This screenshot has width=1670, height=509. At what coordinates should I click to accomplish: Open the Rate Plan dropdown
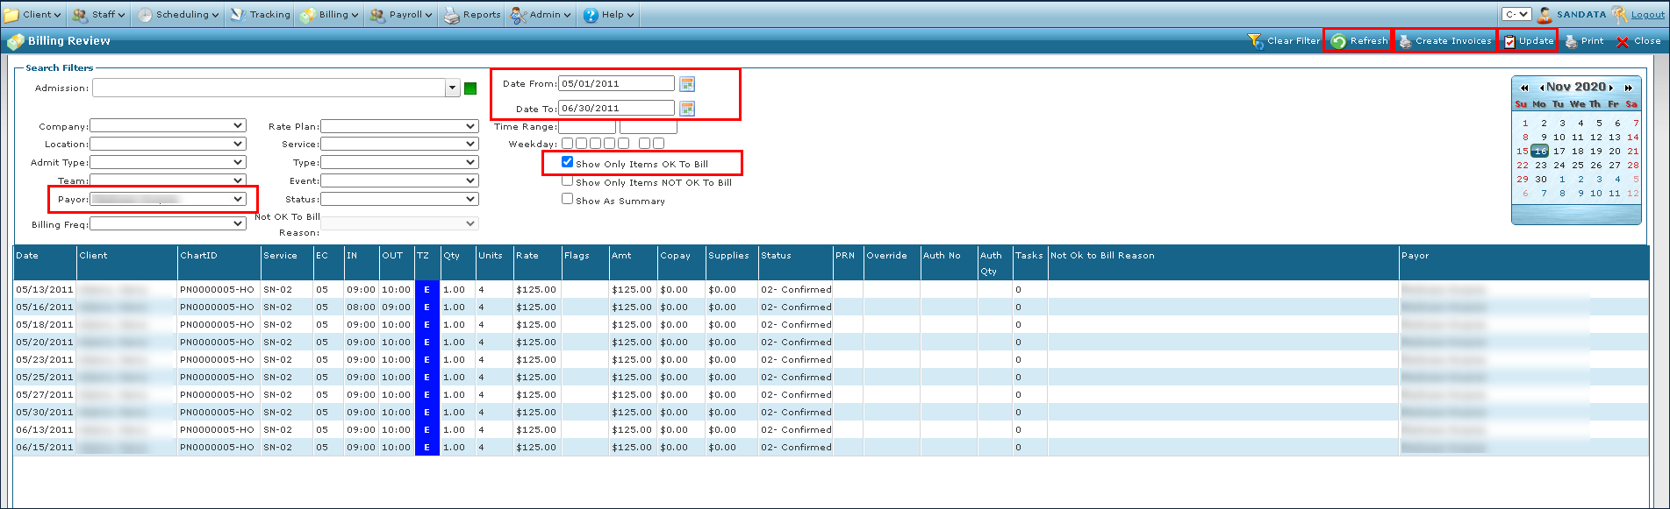click(x=470, y=126)
